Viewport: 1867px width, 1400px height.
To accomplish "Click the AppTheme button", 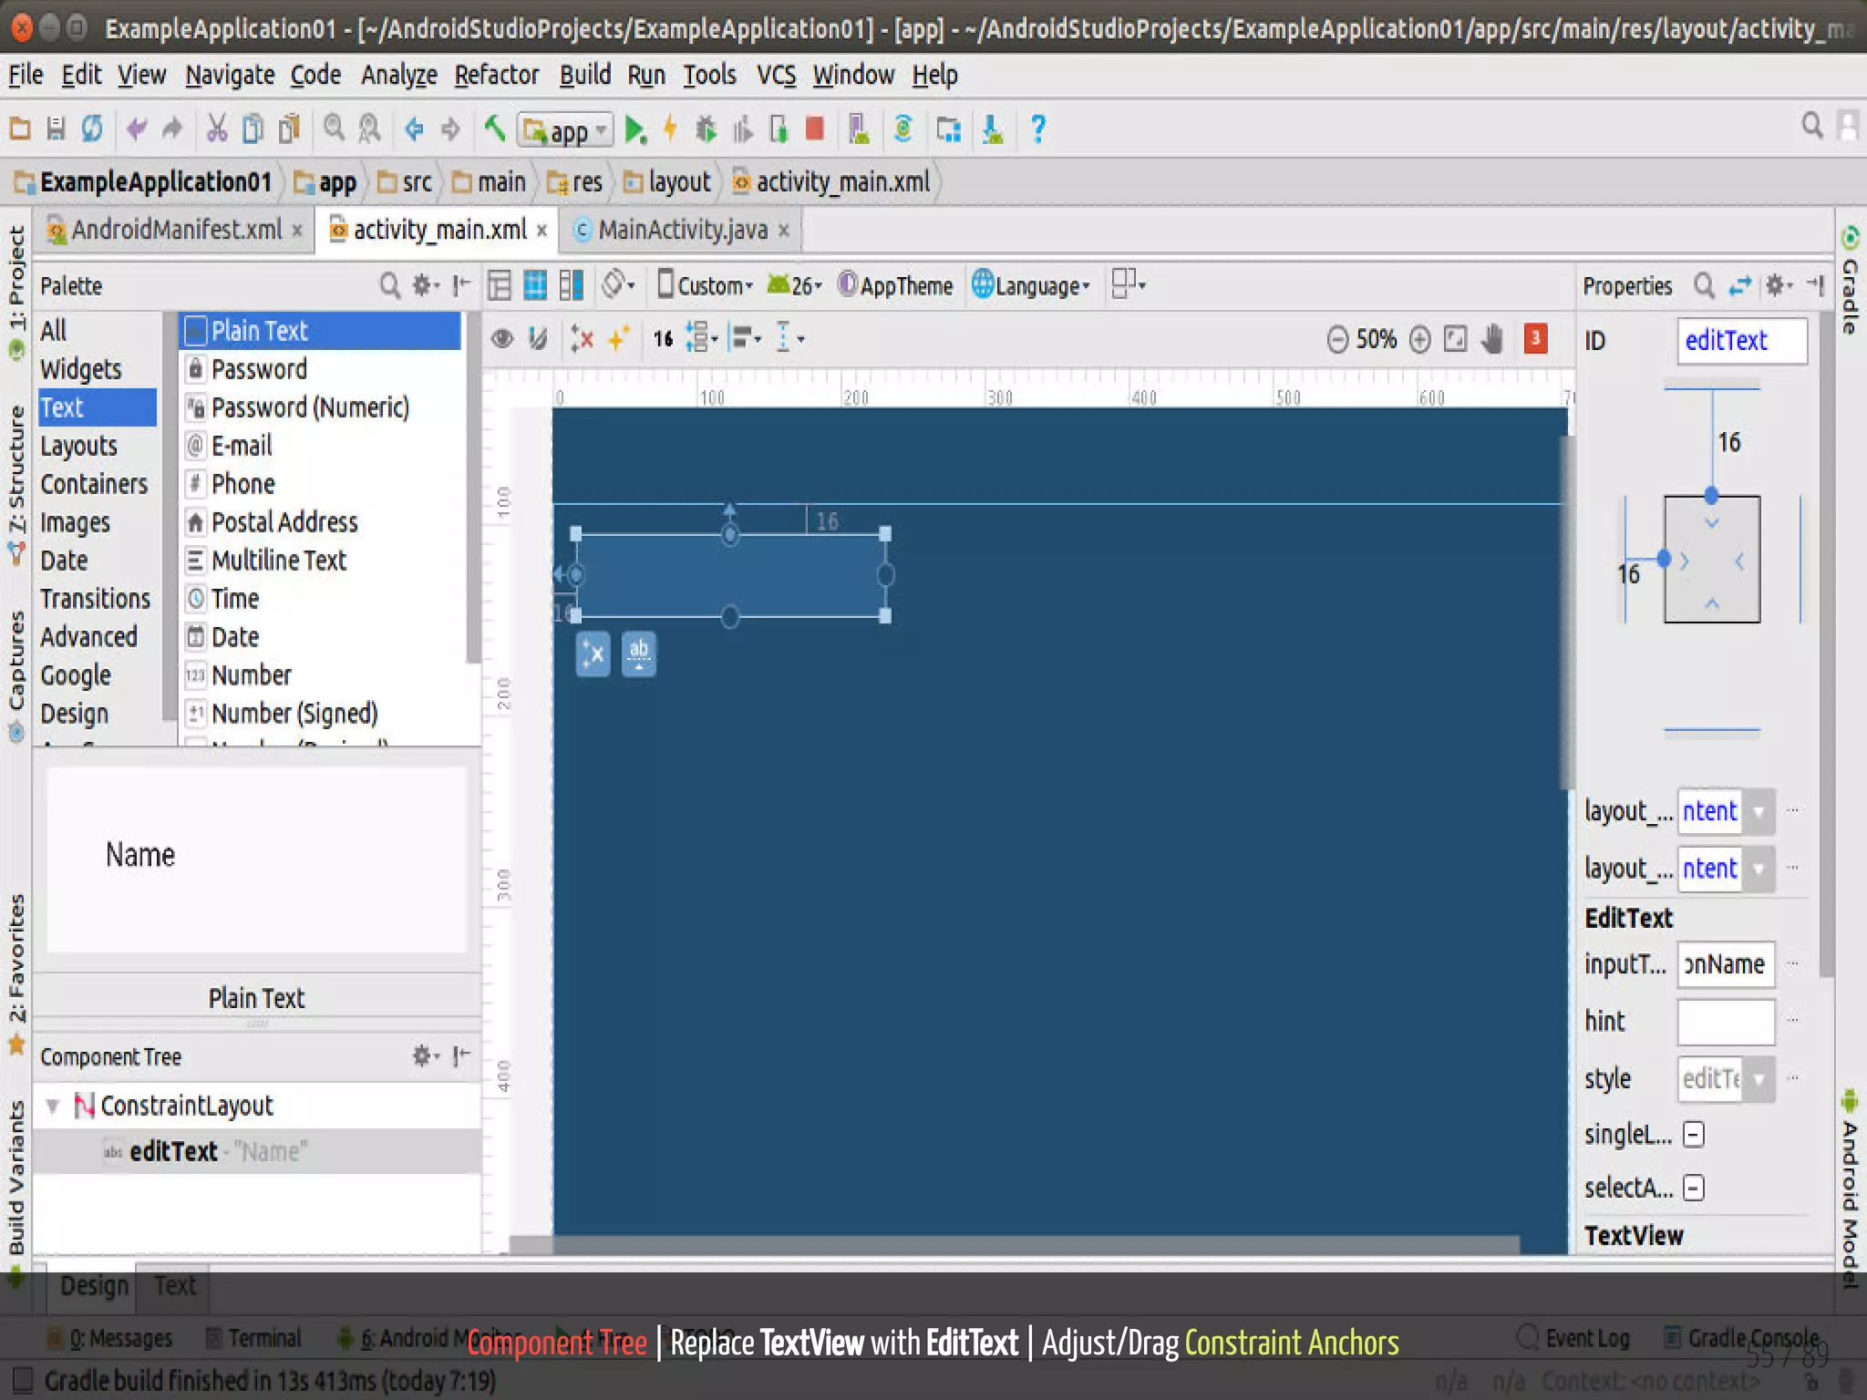I will click(895, 286).
